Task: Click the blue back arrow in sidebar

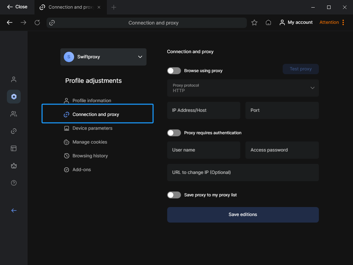Action: pyautogui.click(x=14, y=210)
